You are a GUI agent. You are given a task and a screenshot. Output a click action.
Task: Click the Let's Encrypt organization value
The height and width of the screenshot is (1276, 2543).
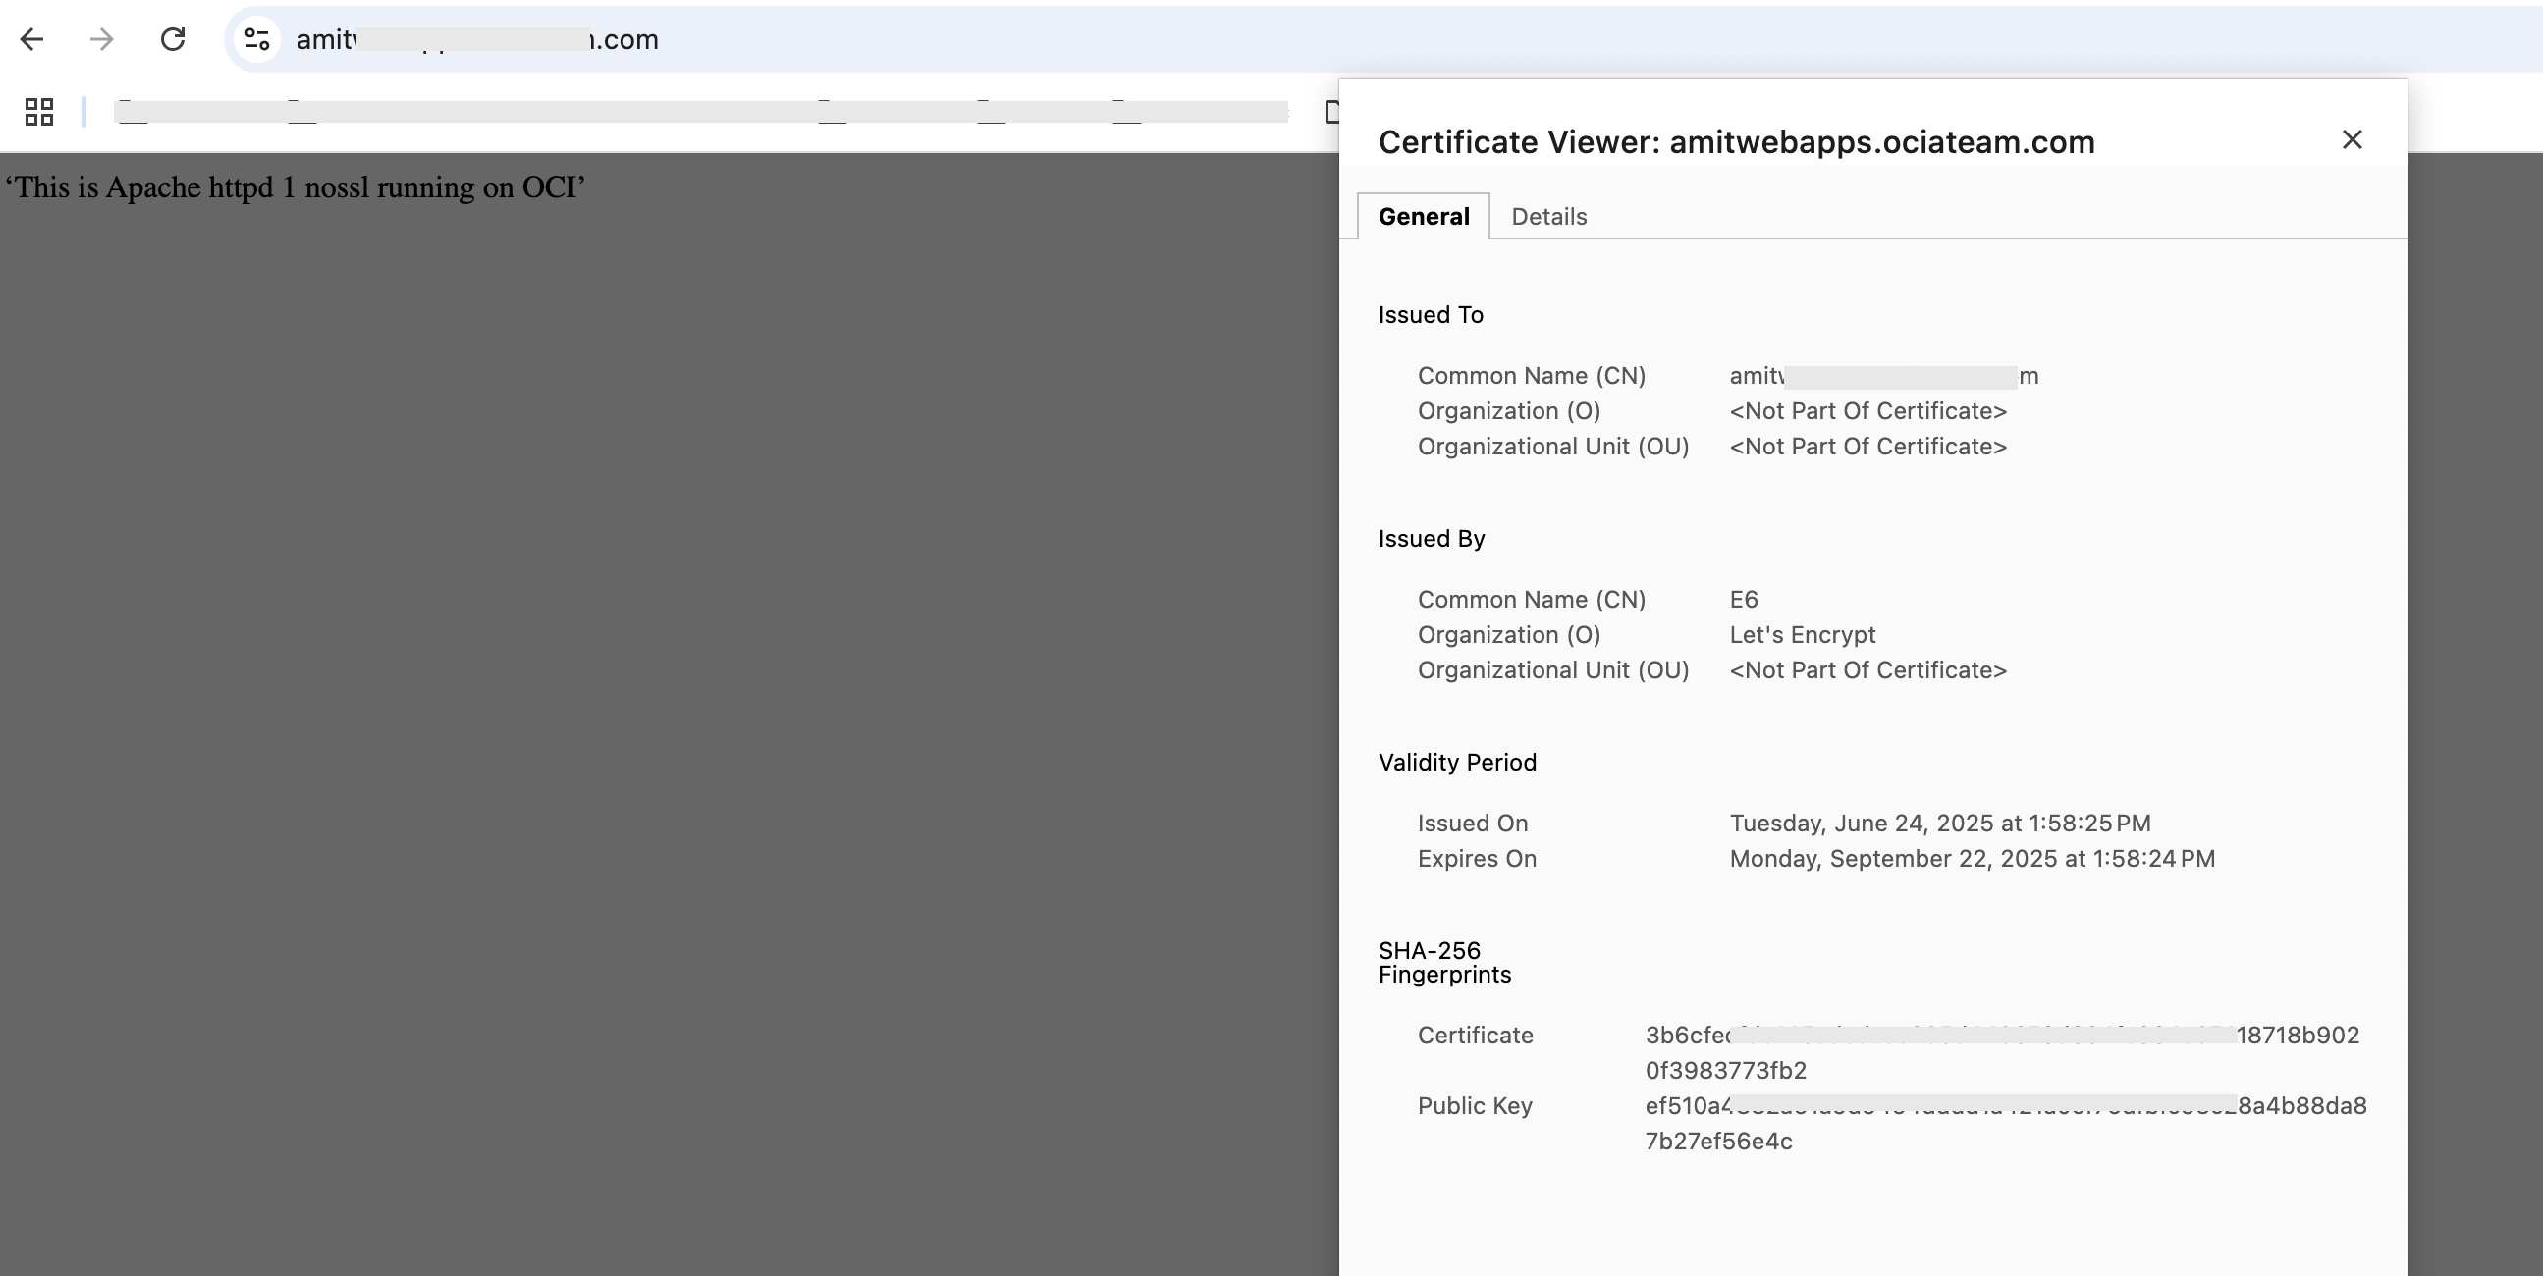coord(1803,634)
